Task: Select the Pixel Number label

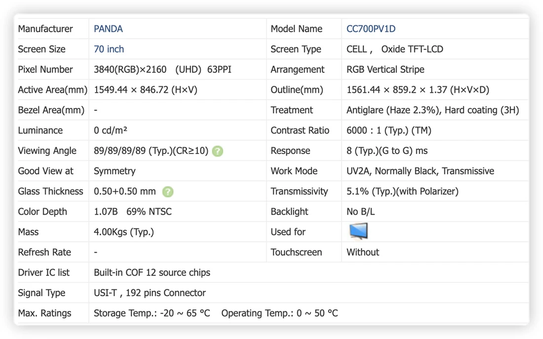Action: pyautogui.click(x=45, y=69)
